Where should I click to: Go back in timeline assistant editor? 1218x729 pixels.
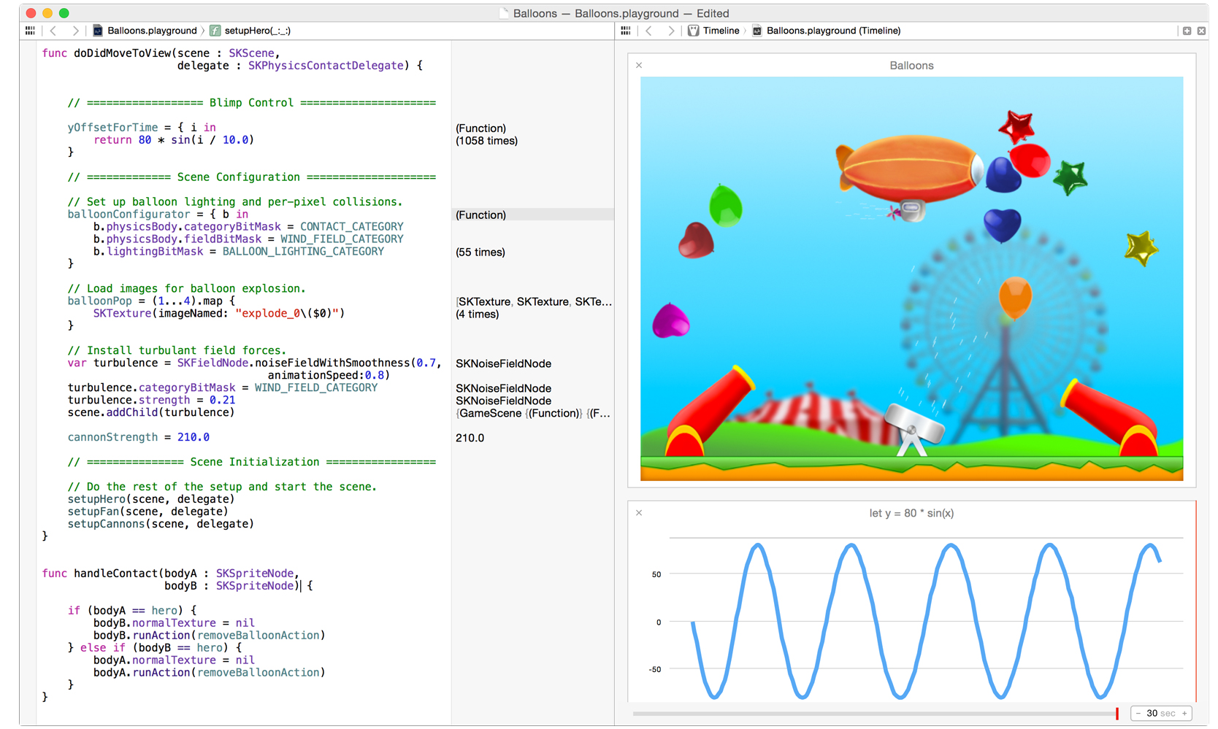click(649, 31)
